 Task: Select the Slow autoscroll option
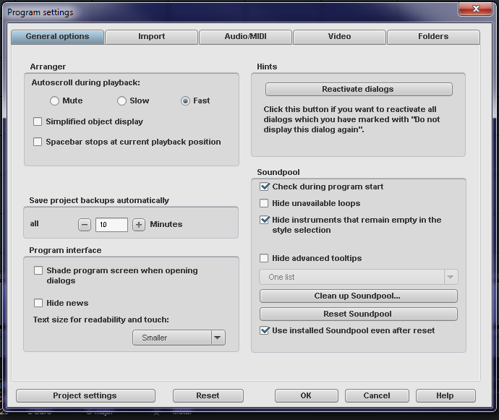pos(121,101)
